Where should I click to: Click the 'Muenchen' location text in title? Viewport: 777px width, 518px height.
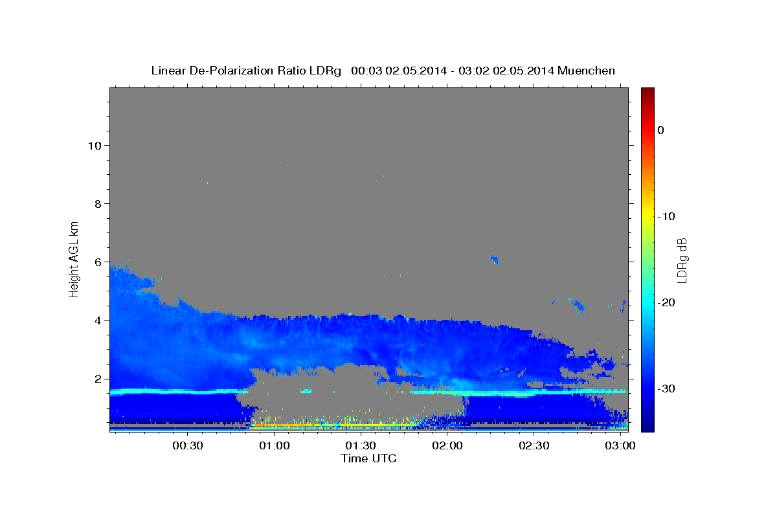pyautogui.click(x=588, y=71)
